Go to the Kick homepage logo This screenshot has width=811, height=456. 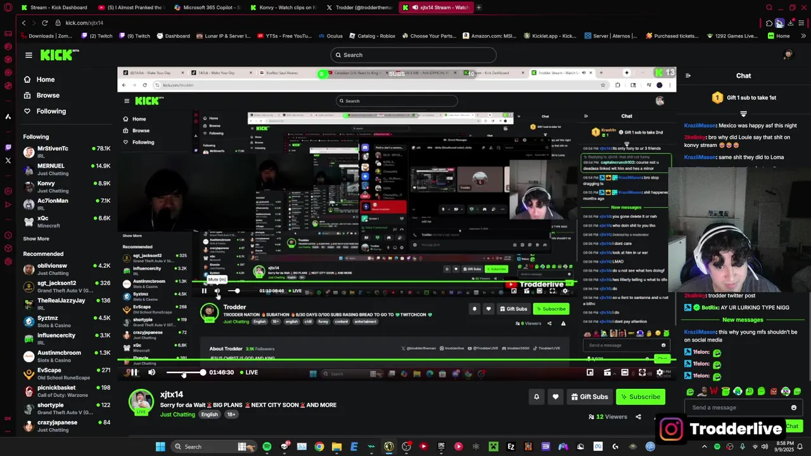coord(59,55)
